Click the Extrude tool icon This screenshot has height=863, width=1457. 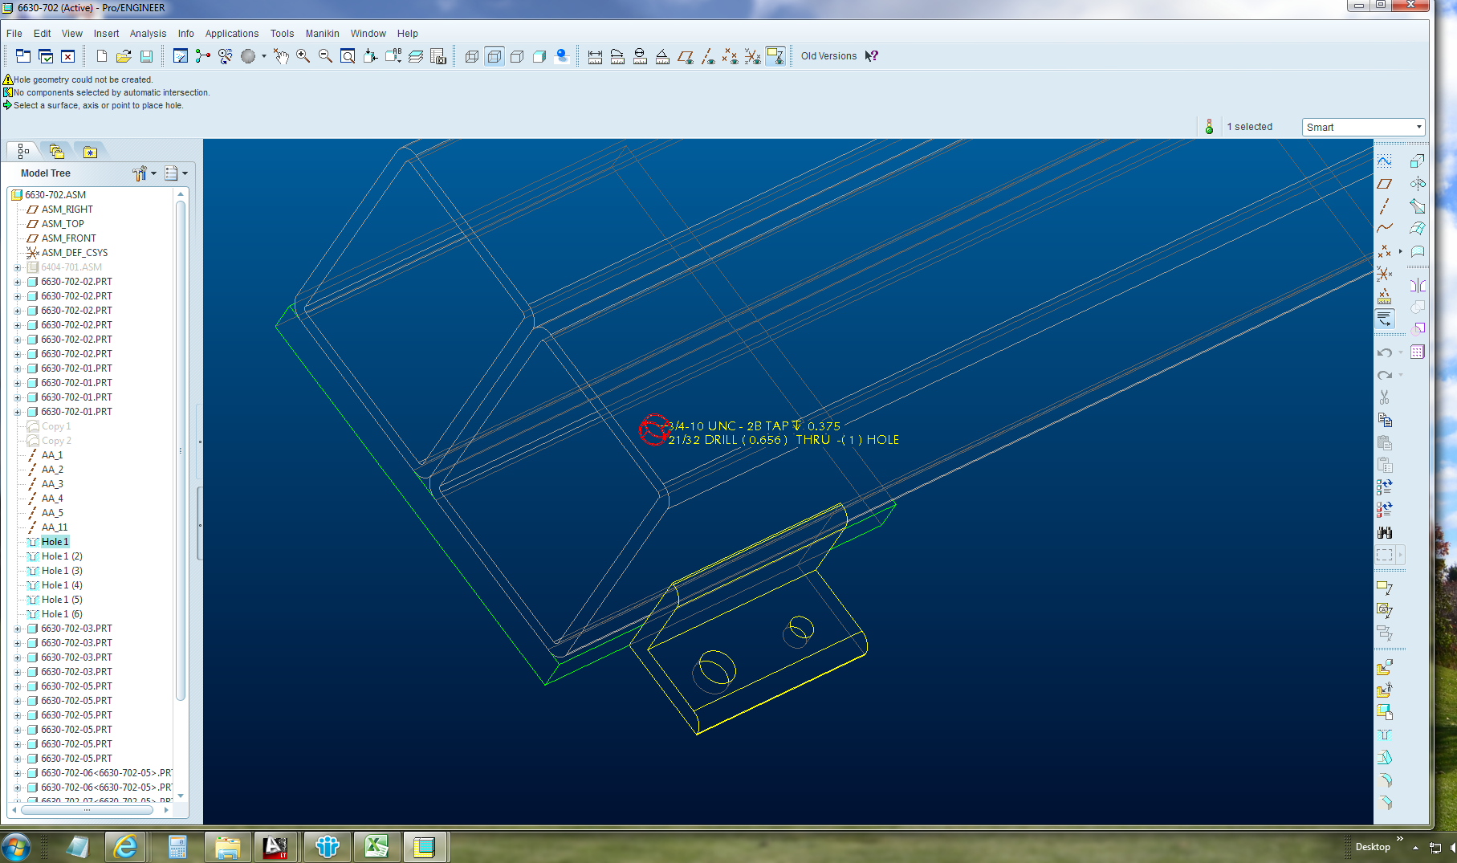click(1418, 161)
